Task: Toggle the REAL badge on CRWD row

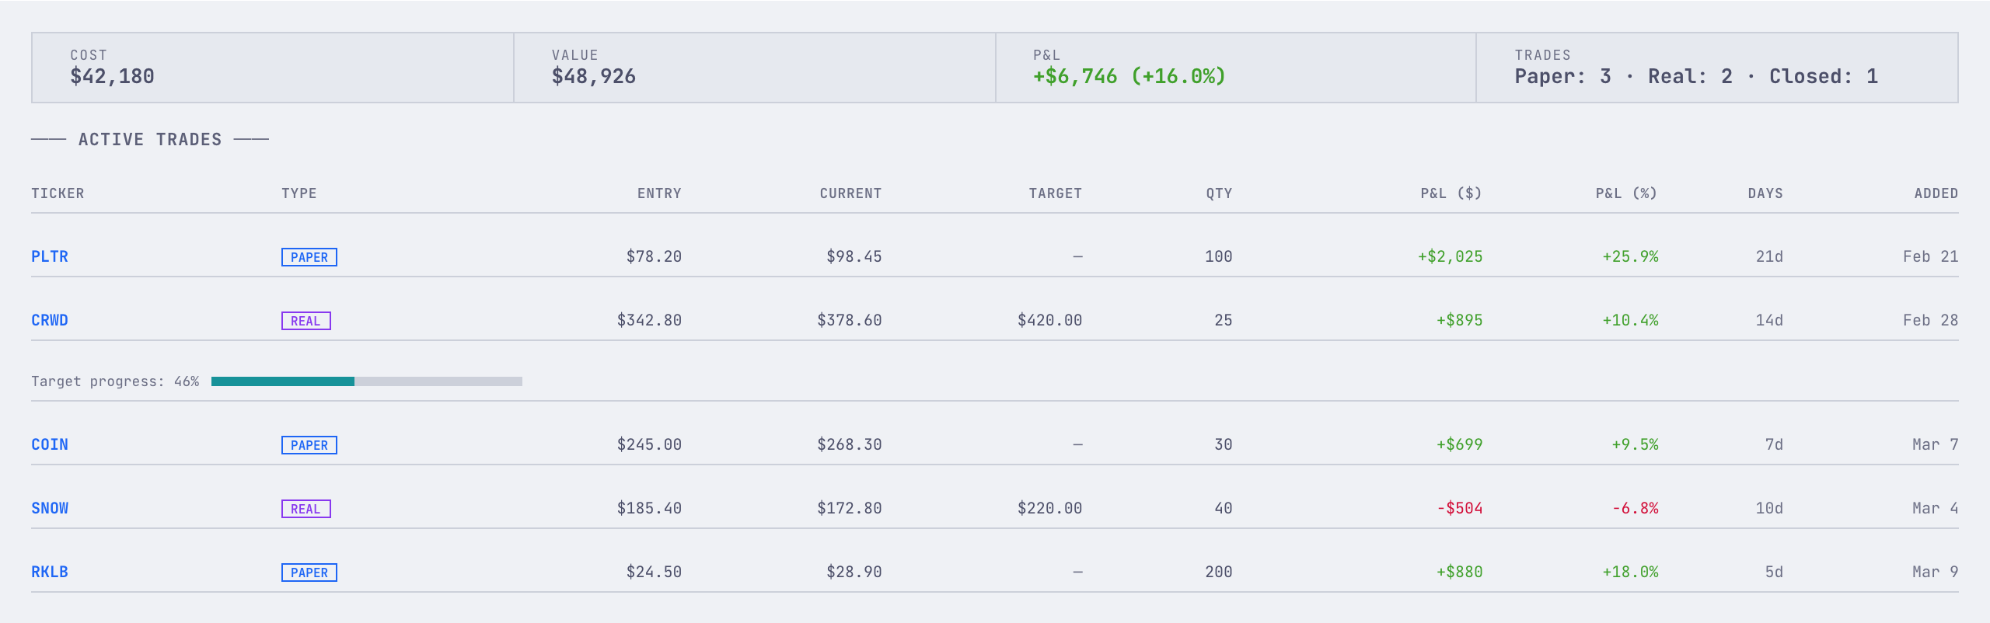Action: 305,320
